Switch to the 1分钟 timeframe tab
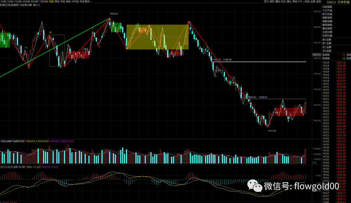This screenshot has width=351, height=203. point(3,2)
